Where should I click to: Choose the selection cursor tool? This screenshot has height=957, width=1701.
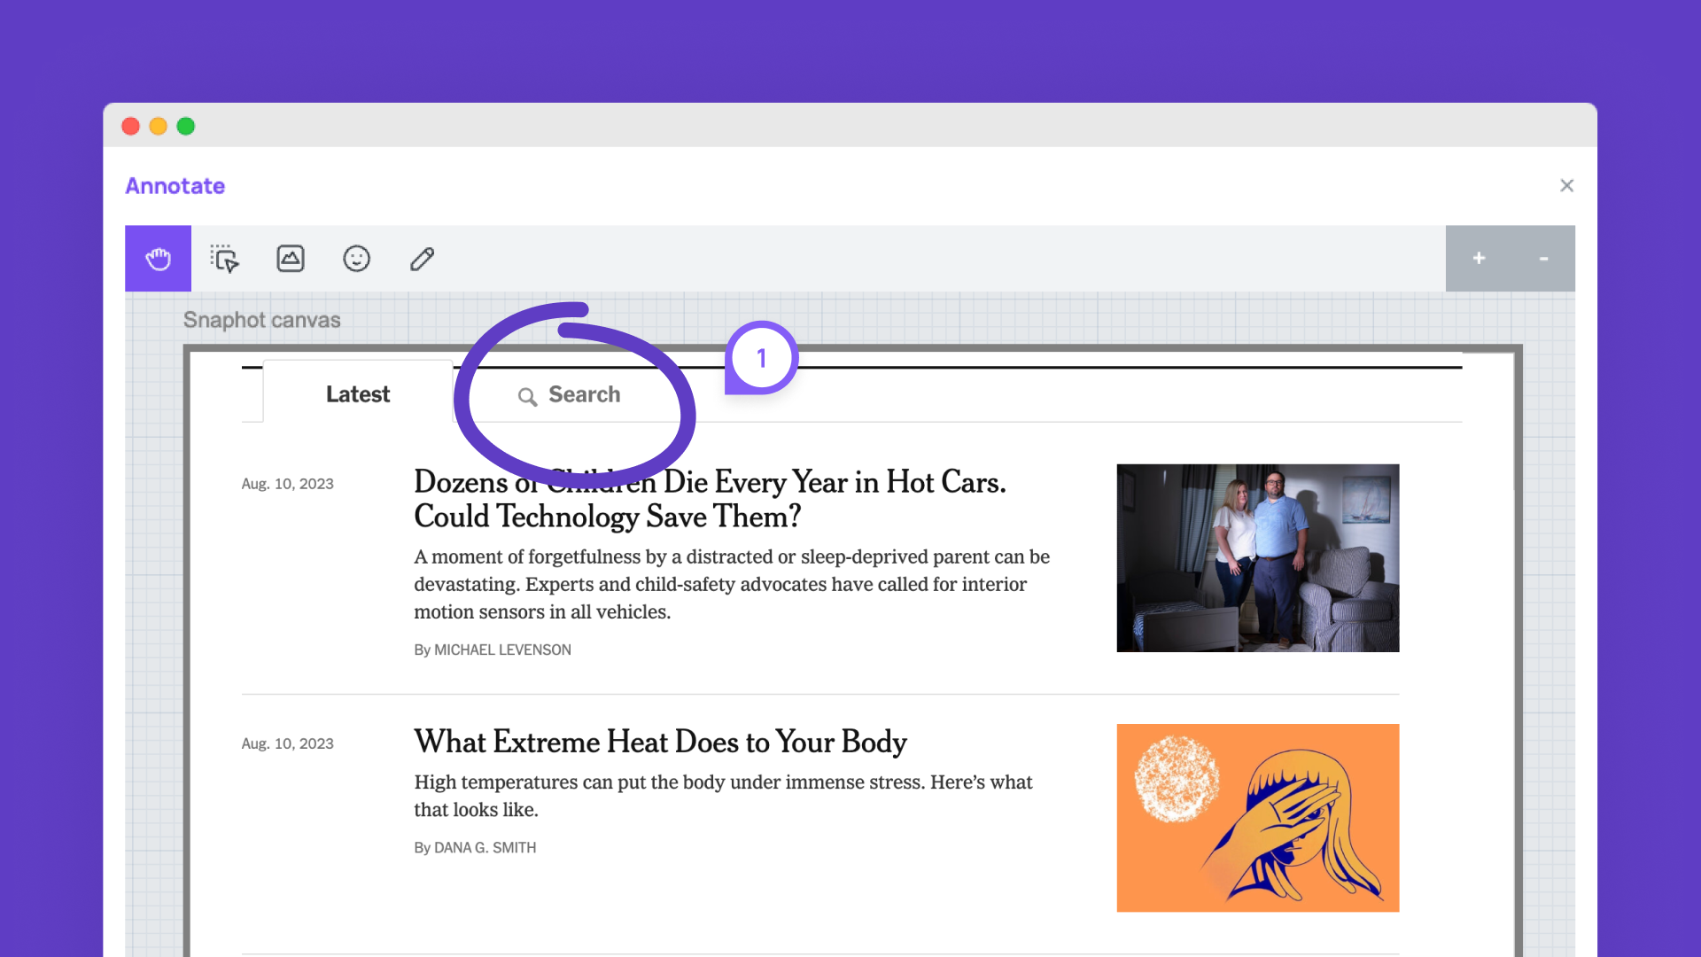point(224,259)
